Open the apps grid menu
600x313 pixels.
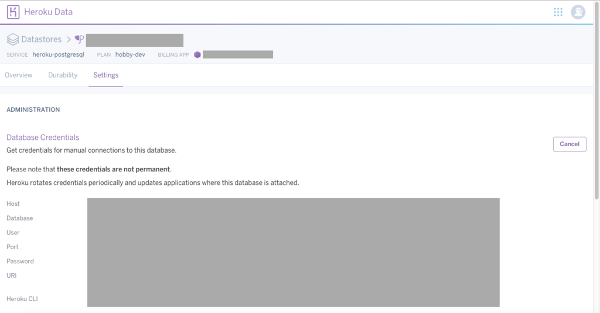[558, 12]
